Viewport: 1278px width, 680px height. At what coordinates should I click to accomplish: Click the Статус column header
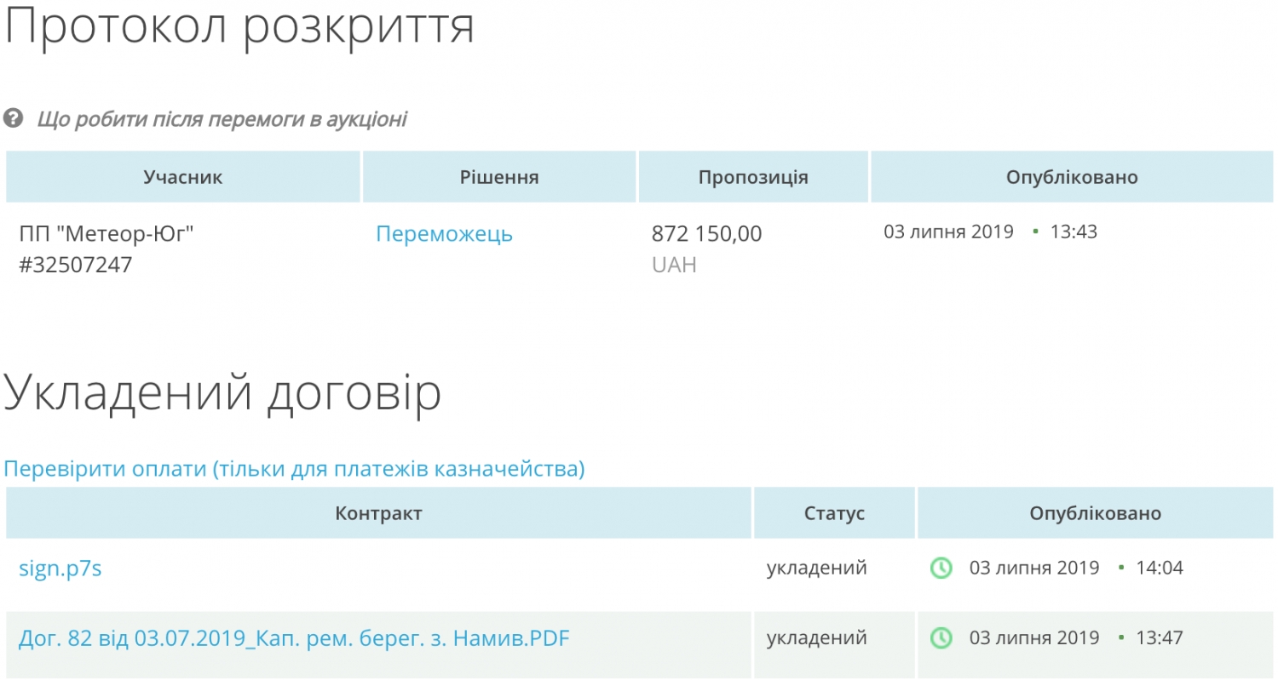point(834,514)
